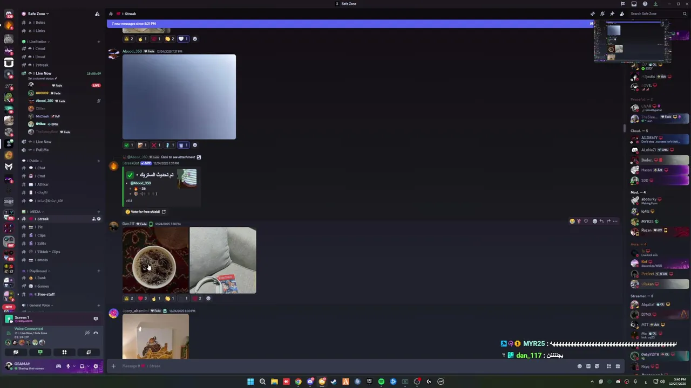691x388 pixels.
Task: Click the green download update icon
Action: coord(655,4)
